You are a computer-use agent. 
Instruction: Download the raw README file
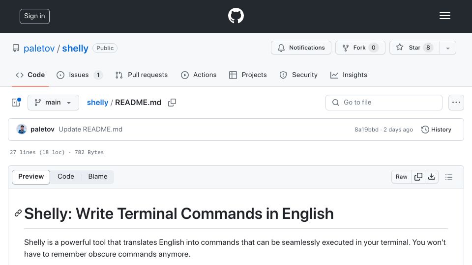pyautogui.click(x=432, y=177)
